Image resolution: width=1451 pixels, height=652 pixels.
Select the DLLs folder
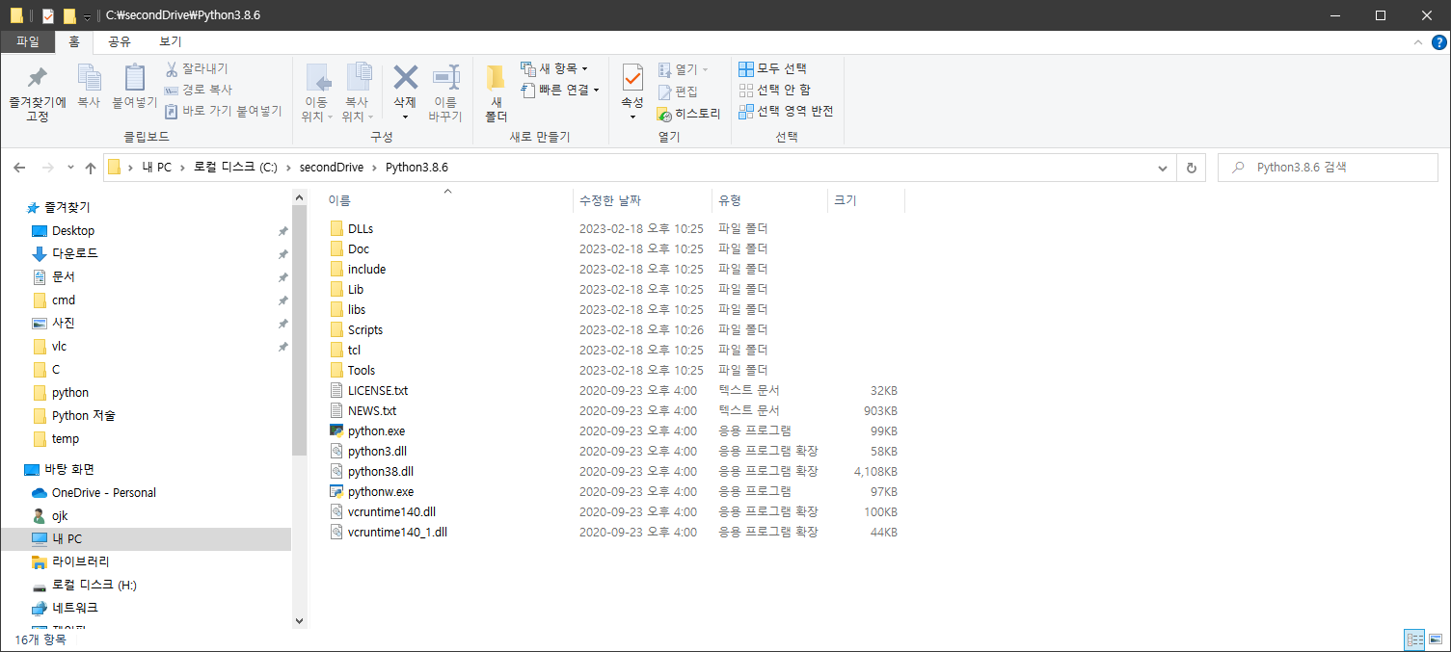pos(361,229)
